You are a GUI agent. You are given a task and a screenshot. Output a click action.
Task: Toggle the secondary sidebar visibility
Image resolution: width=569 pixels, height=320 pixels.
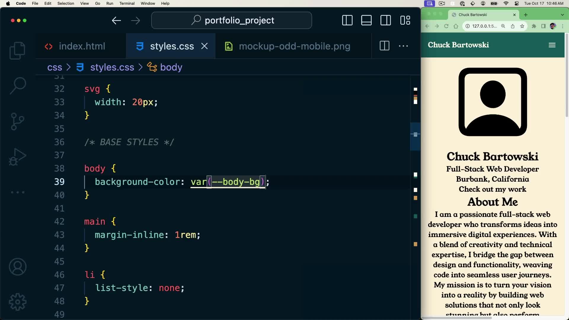(x=386, y=20)
